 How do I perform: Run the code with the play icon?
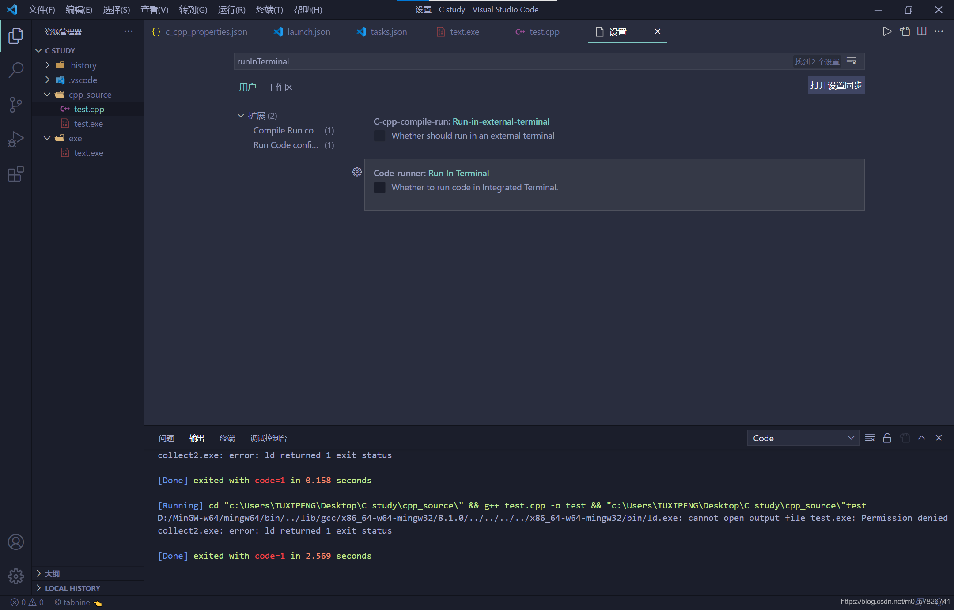click(887, 31)
